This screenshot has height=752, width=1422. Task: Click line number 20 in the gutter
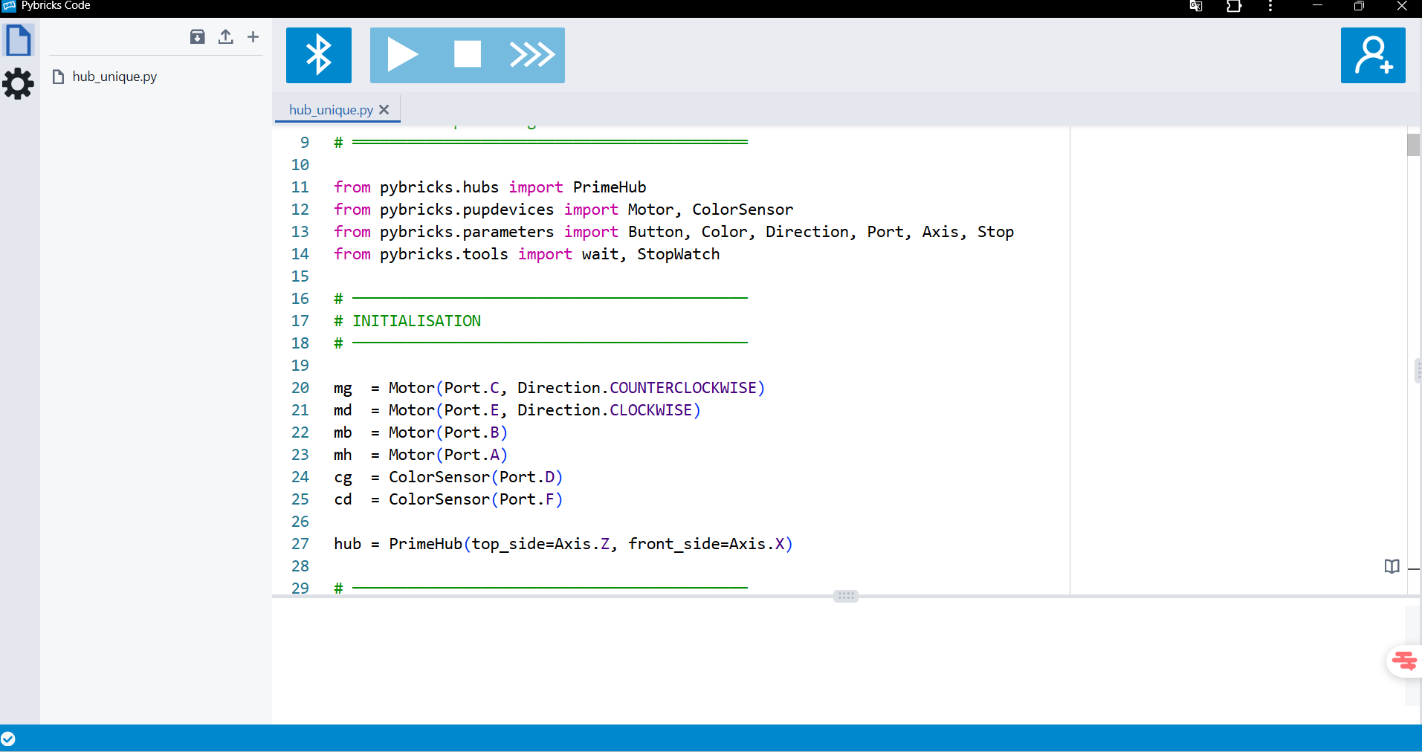(300, 388)
